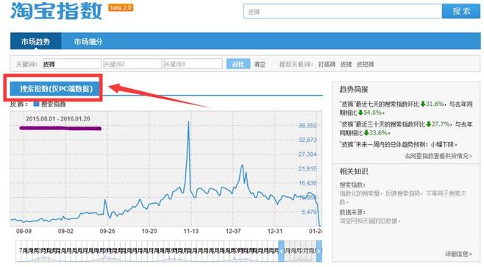Click the x-axis label 12-31
This screenshot has width=484, height=267.
274,231
